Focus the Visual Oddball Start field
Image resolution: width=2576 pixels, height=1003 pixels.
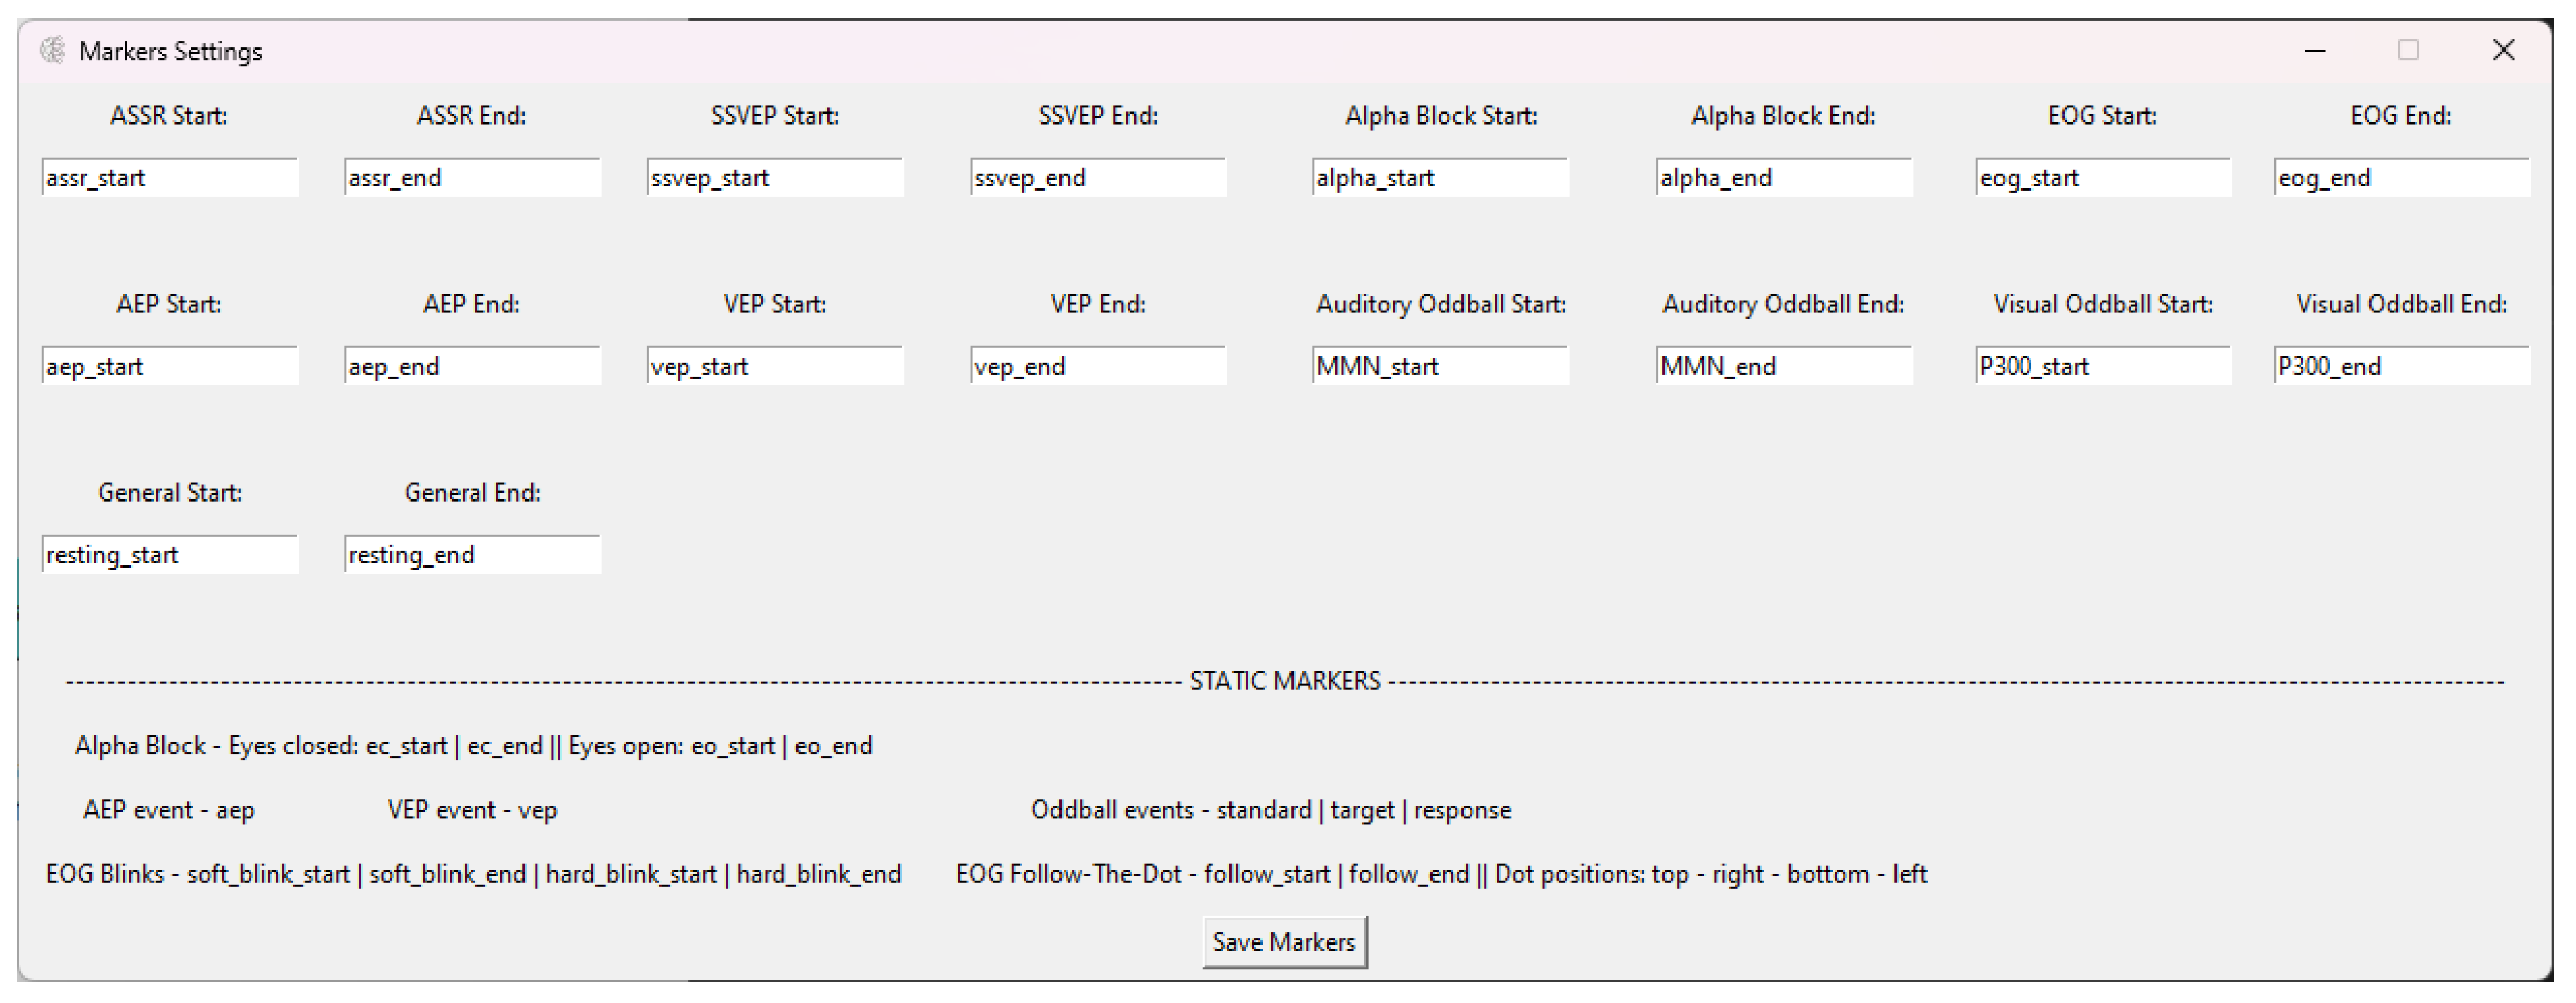2103,367
